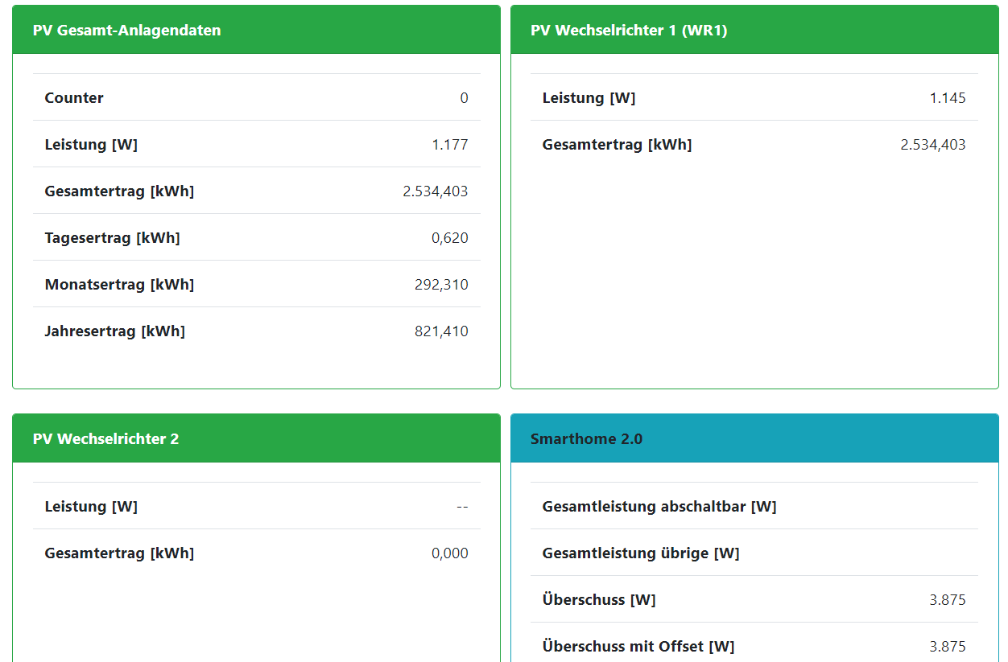Click the WR1 Leistung value 1.145
The width and height of the screenshot is (1008, 662).
(948, 98)
